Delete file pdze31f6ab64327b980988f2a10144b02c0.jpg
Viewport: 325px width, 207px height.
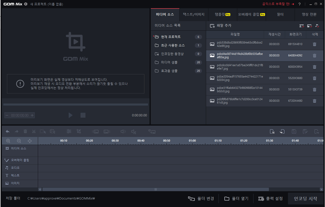tap(314, 90)
